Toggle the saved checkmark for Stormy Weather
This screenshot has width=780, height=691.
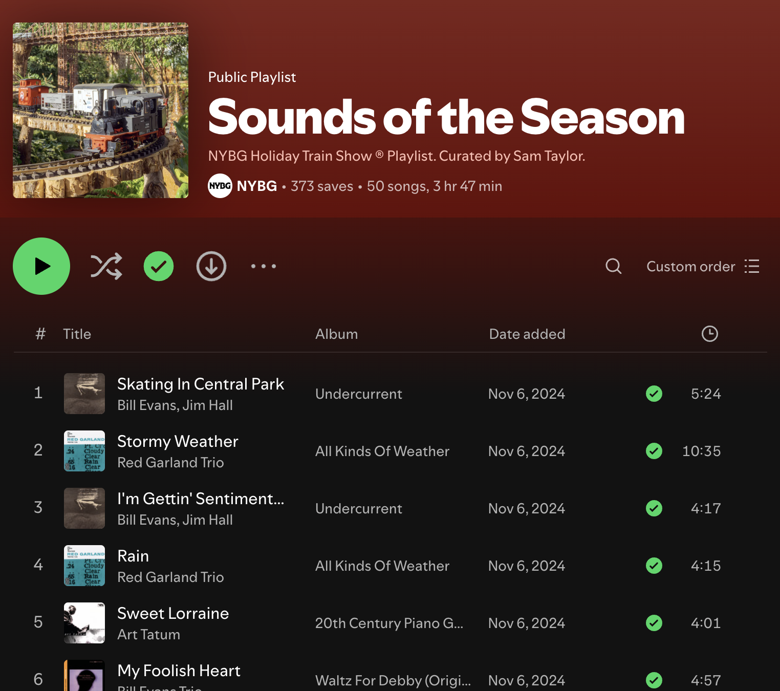(x=654, y=451)
